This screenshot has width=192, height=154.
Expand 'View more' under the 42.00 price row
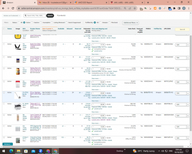click(x=96, y=123)
